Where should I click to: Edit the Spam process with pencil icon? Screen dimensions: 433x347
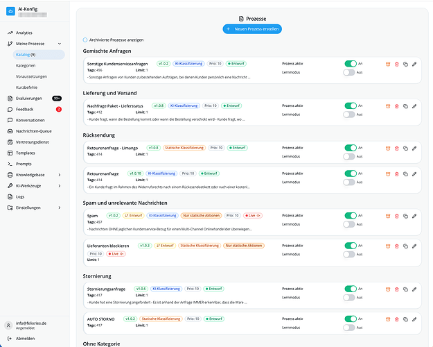pos(414,216)
